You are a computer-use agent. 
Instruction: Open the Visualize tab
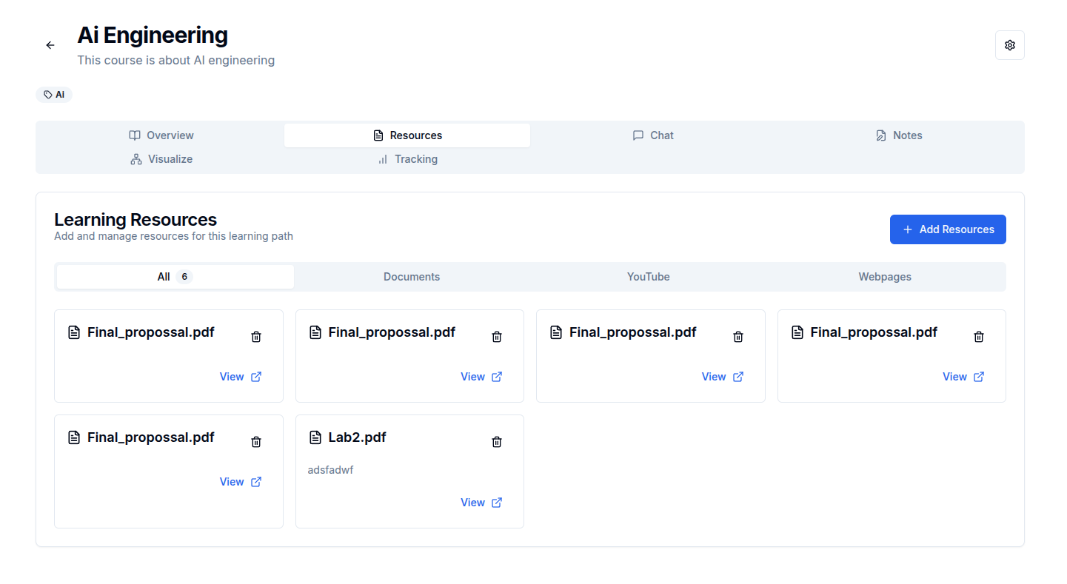[x=161, y=159]
